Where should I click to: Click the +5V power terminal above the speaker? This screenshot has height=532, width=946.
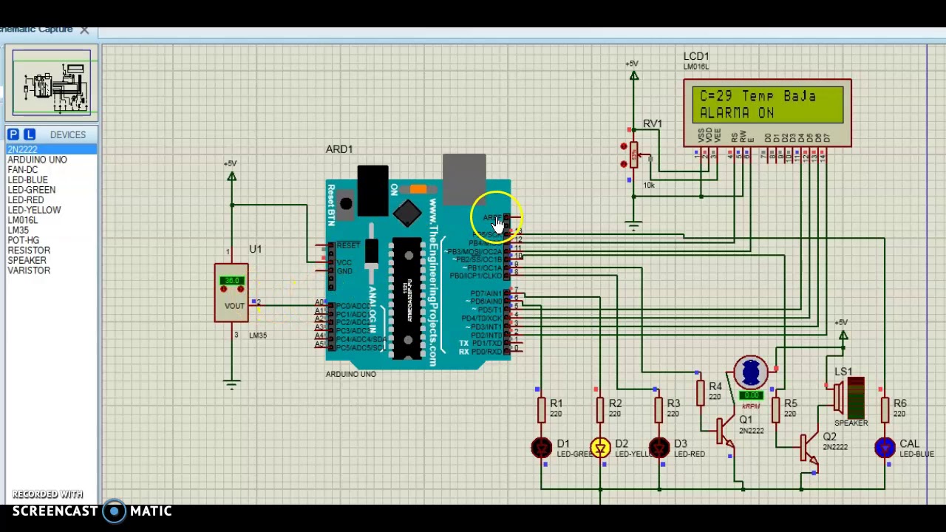pyautogui.click(x=843, y=335)
